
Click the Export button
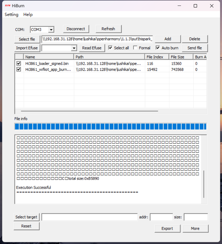tap(167, 229)
